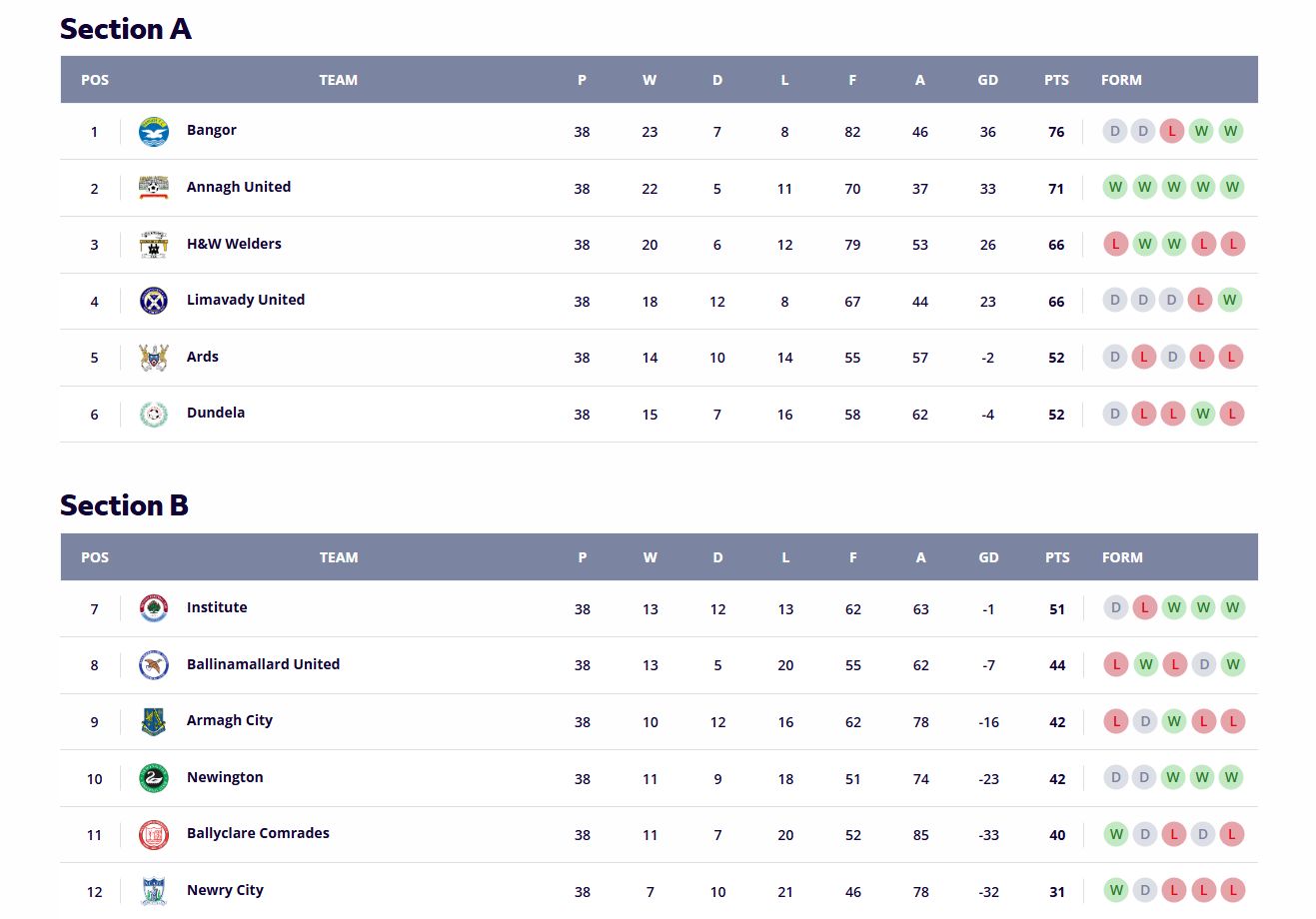
Task: Open the Armagh City team link
Action: 230,720
